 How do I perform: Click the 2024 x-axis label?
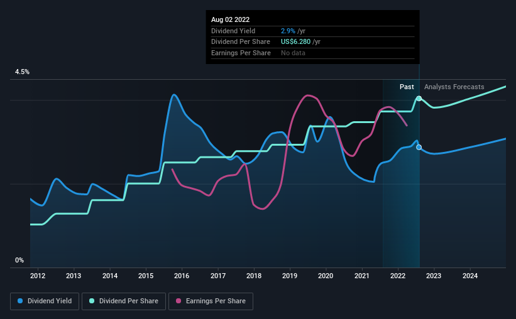point(470,276)
